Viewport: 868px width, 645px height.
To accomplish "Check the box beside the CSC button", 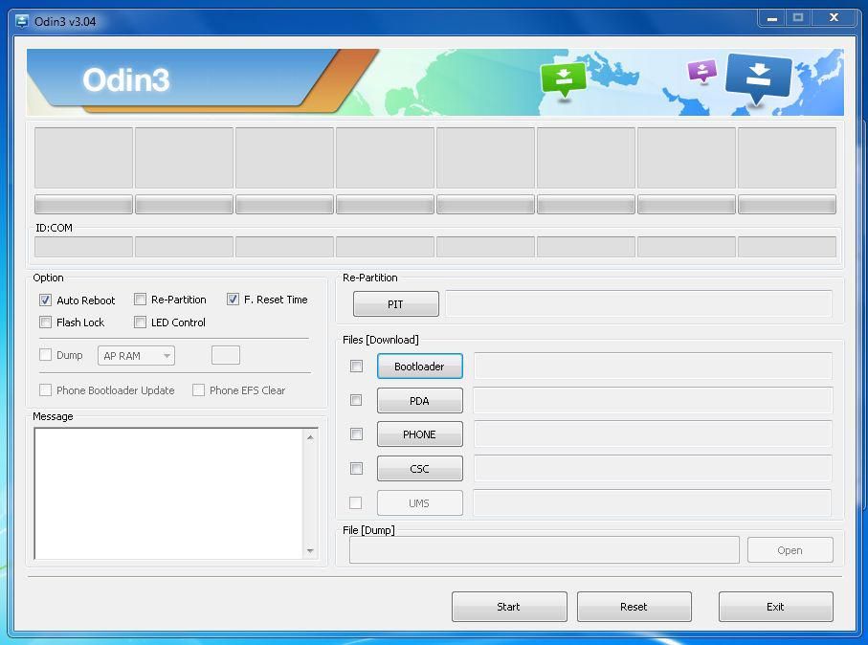I will [357, 468].
